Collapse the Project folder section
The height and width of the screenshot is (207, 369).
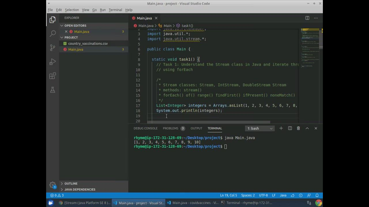71,37
